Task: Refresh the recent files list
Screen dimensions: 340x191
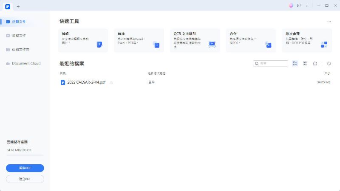Action: tap(329, 63)
